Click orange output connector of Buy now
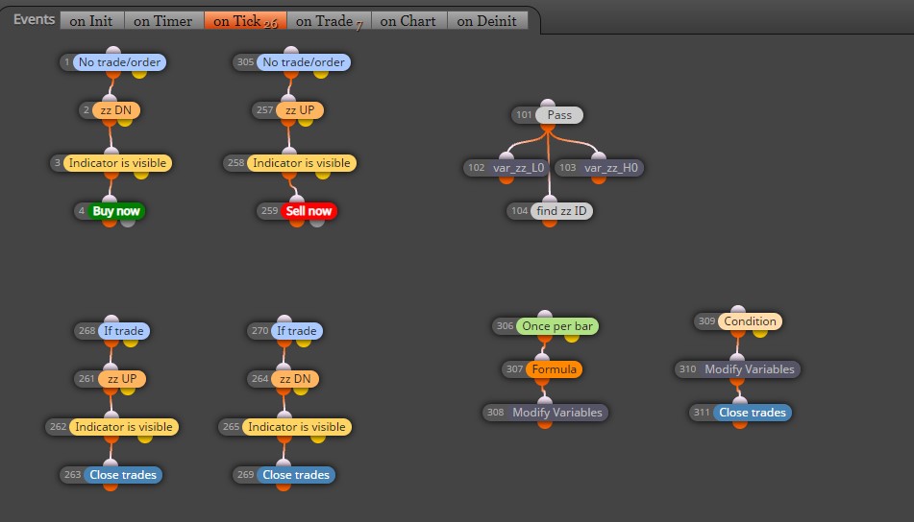The image size is (914, 522). (110, 222)
